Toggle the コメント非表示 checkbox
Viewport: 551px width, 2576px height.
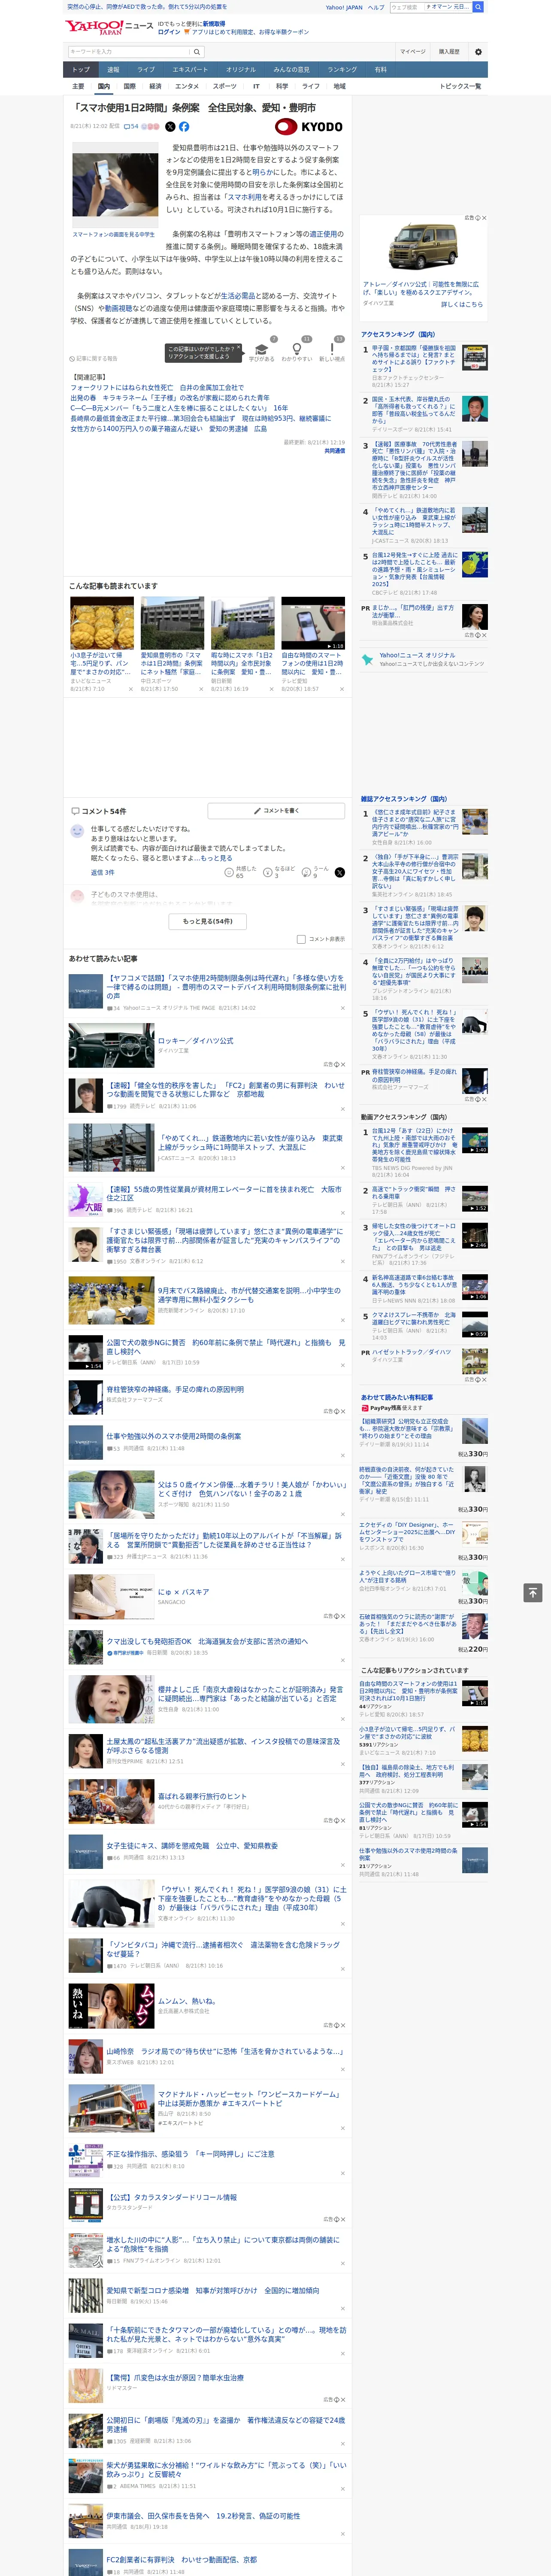[x=301, y=939]
